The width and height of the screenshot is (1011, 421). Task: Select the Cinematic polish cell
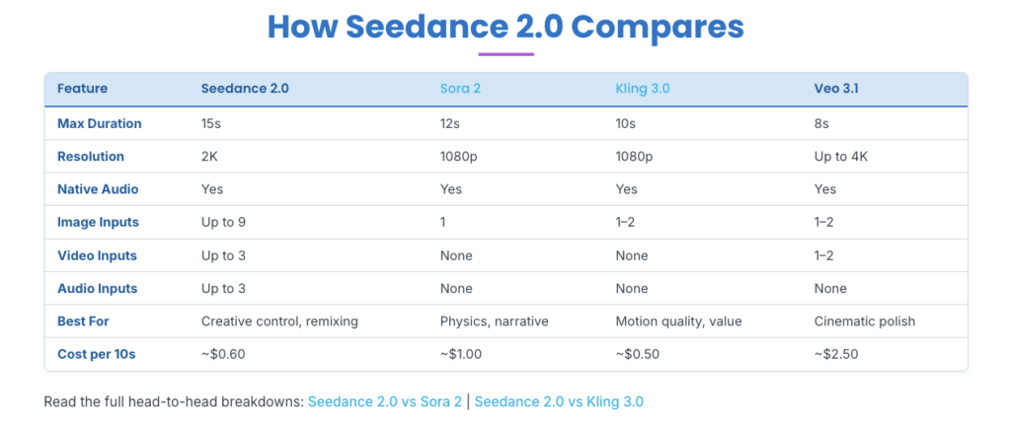click(863, 321)
